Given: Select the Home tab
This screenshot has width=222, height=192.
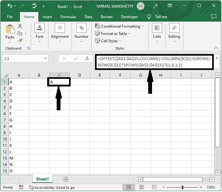Looking at the screenshot, I should click(x=29, y=17).
